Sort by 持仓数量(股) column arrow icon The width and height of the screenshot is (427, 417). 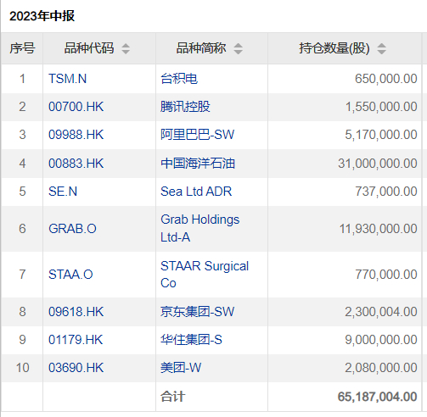(381, 48)
